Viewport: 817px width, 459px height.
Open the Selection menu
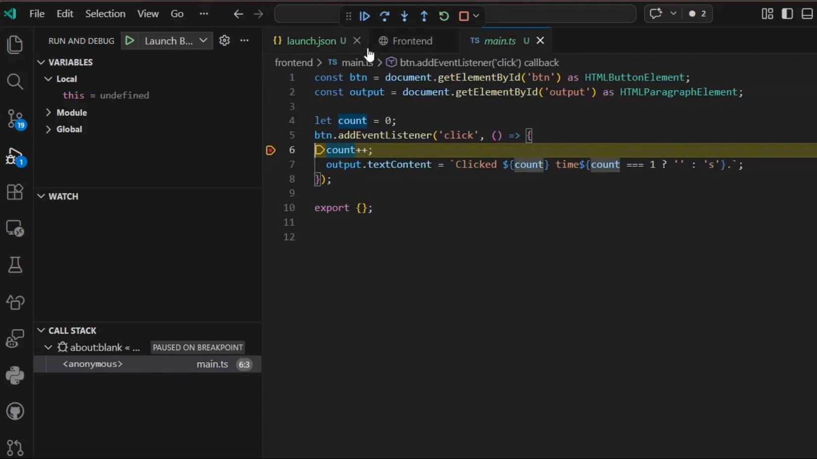click(x=105, y=14)
